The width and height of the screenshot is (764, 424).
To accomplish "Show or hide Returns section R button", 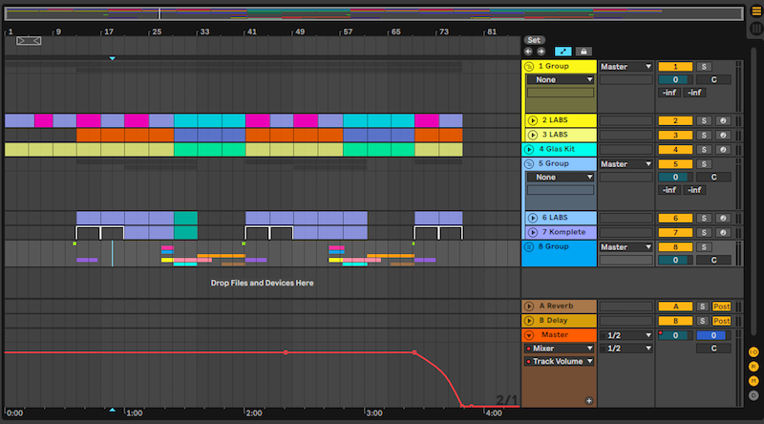I will [753, 367].
